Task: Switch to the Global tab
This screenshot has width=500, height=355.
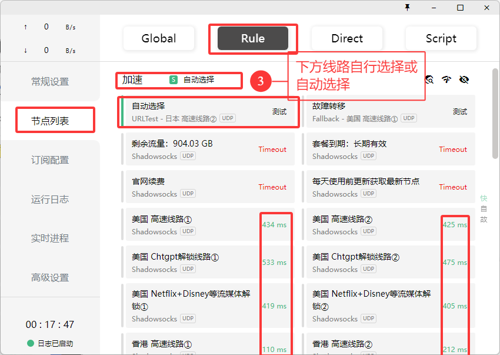Action: [x=158, y=38]
